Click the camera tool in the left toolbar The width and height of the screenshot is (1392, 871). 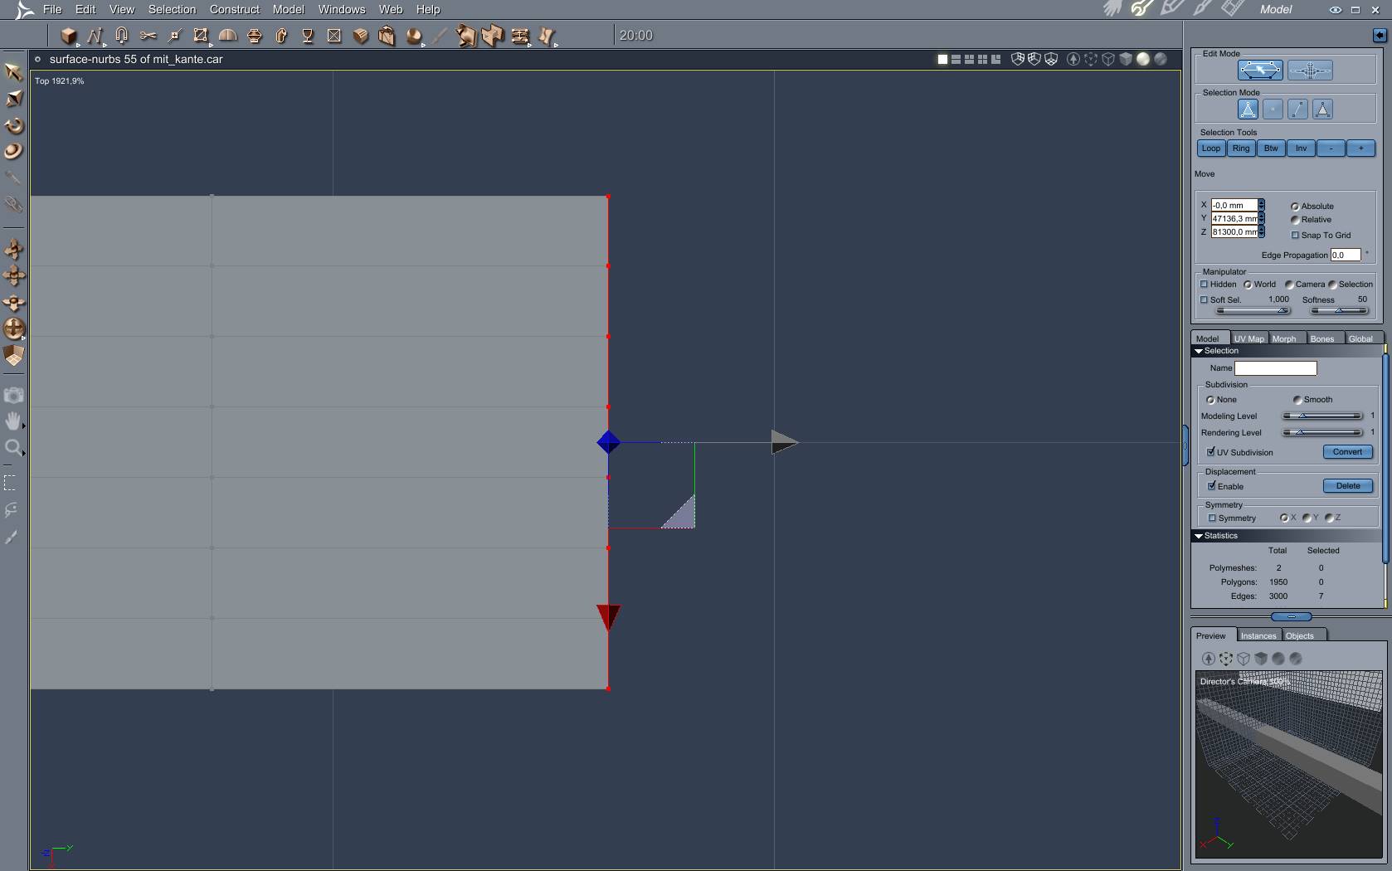13,395
